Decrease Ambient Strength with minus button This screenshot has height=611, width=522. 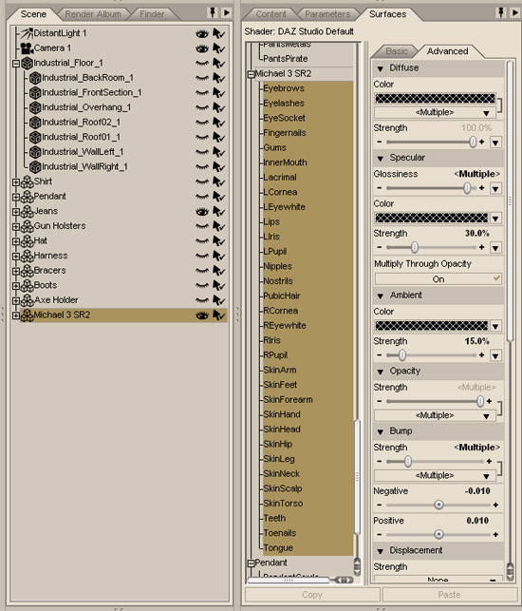click(x=379, y=355)
